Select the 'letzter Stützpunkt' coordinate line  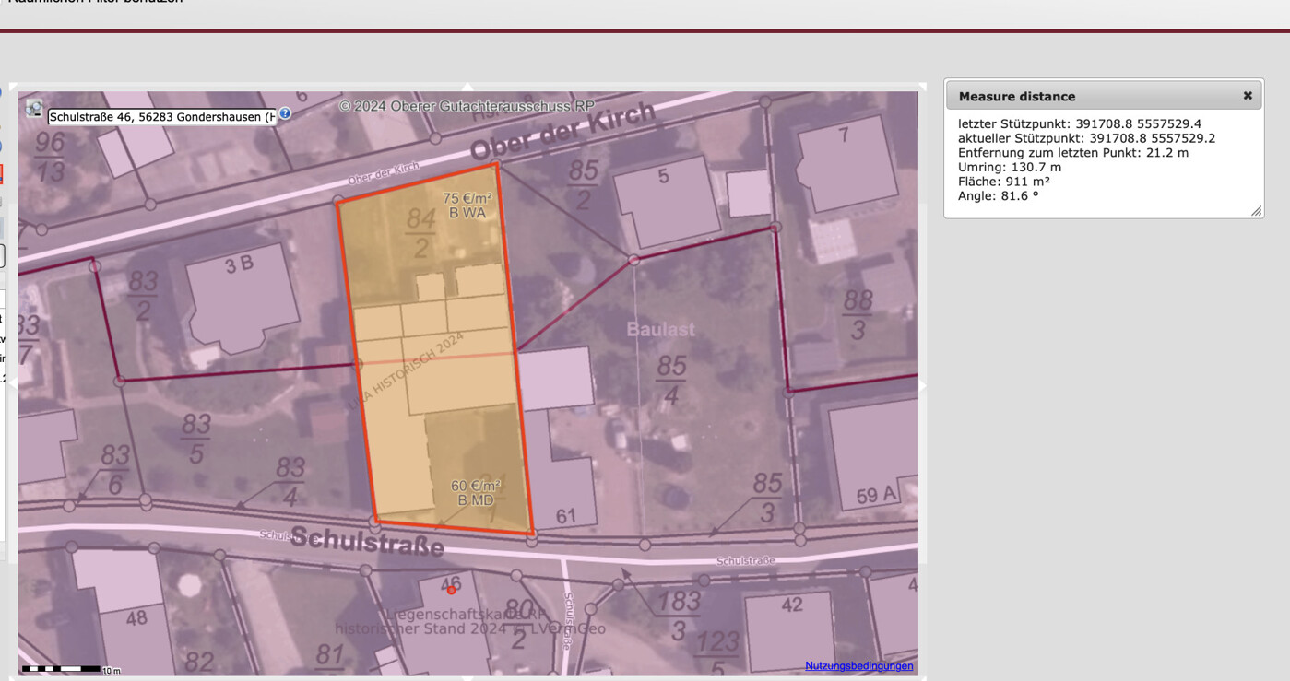point(1080,123)
